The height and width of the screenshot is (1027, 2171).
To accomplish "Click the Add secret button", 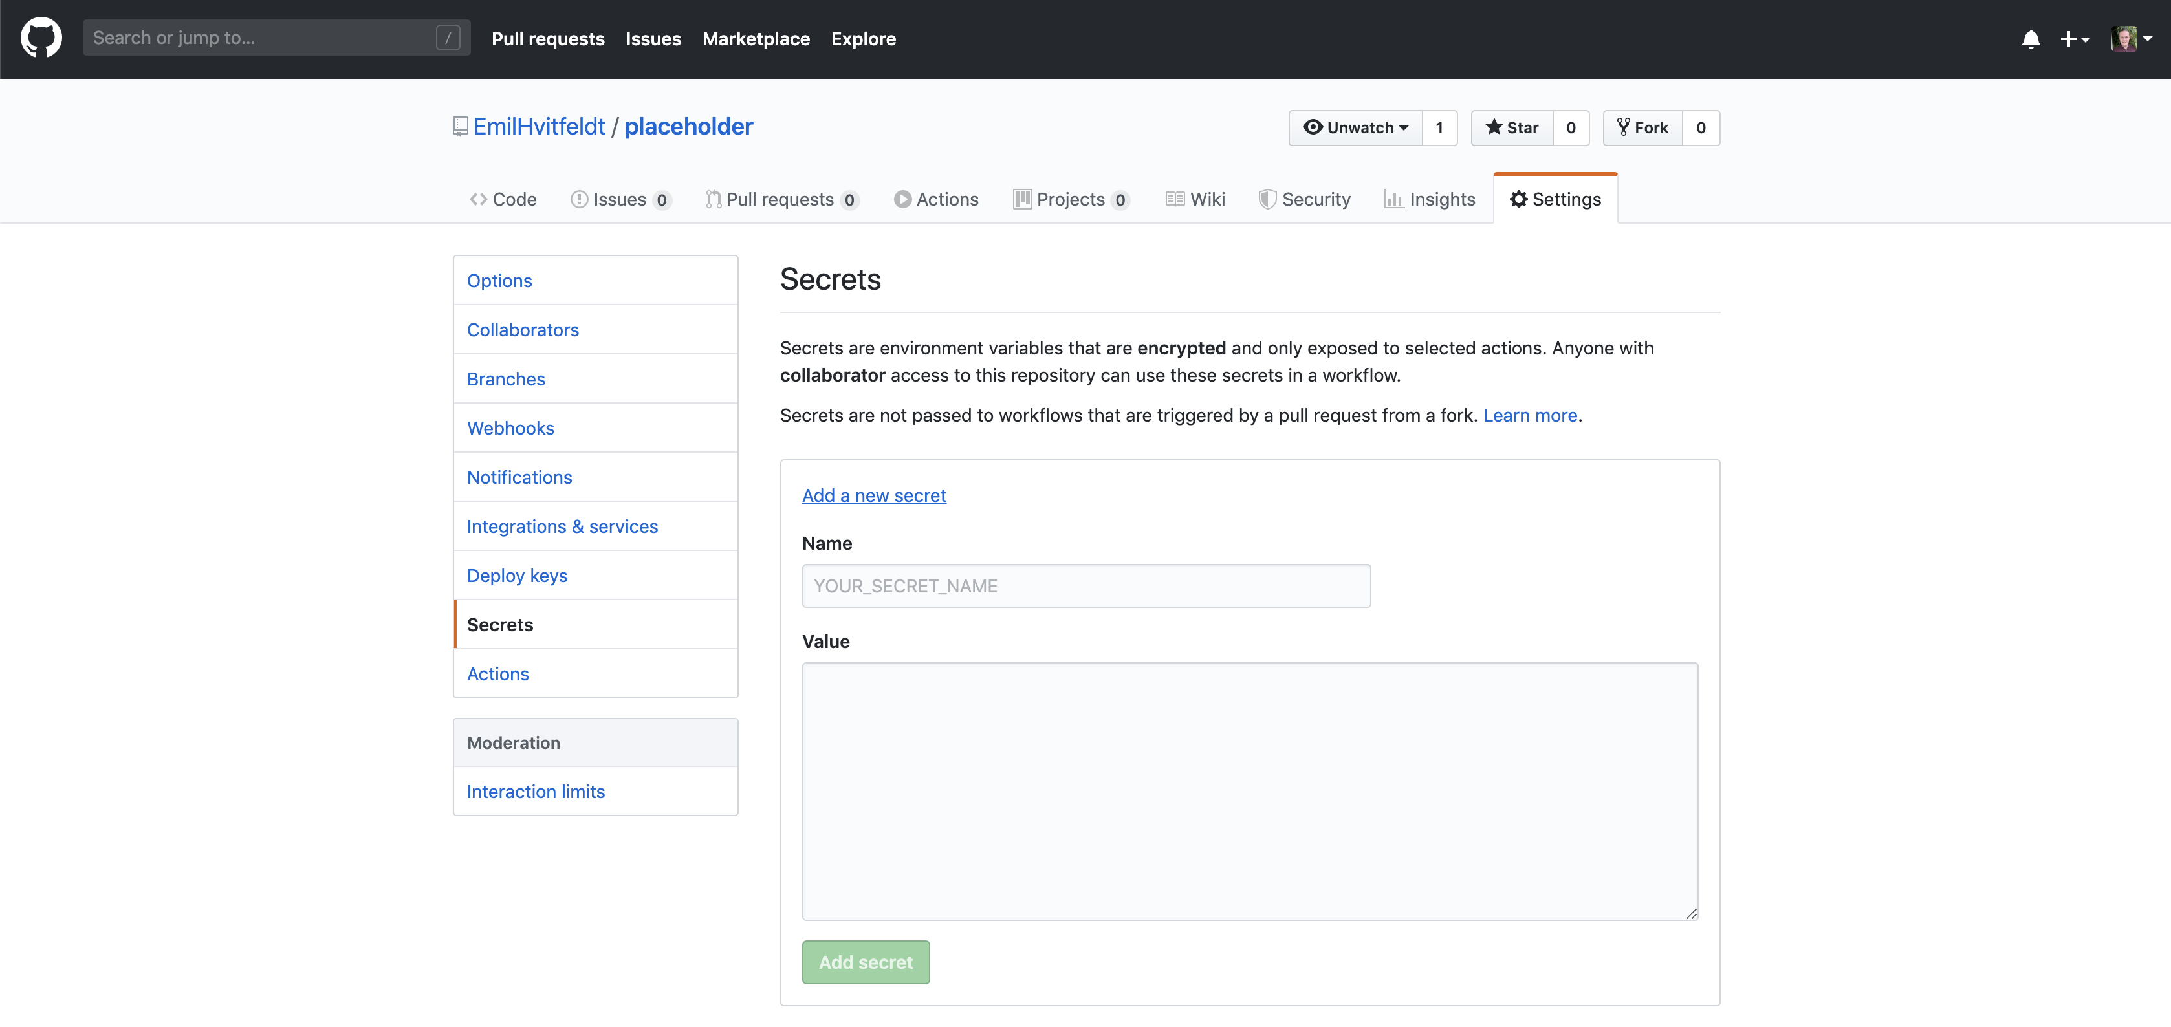I will pyautogui.click(x=866, y=962).
